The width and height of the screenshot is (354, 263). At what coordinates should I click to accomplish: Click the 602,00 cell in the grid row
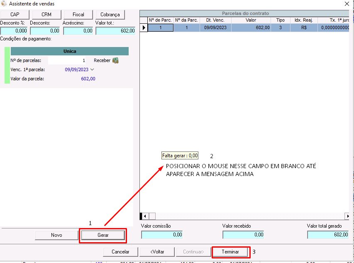tap(251, 27)
